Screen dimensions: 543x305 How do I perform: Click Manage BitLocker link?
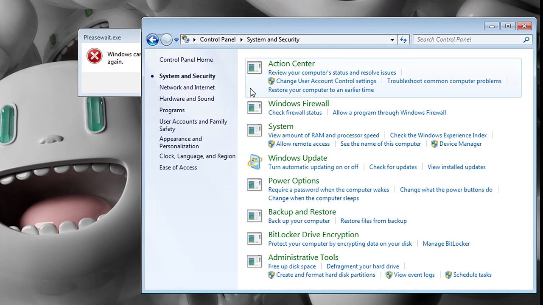pos(446,244)
